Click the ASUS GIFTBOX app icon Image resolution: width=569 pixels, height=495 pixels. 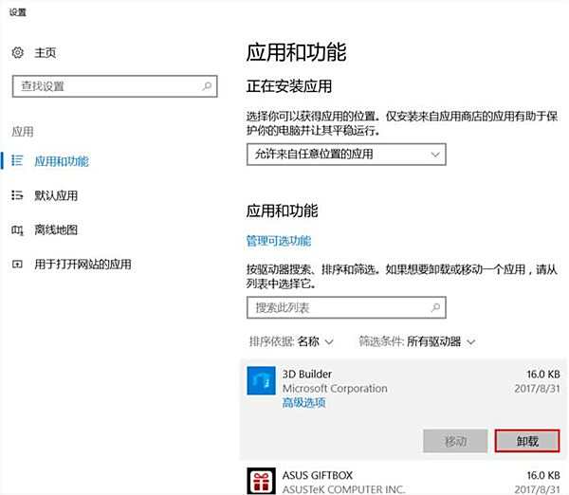tap(262, 481)
